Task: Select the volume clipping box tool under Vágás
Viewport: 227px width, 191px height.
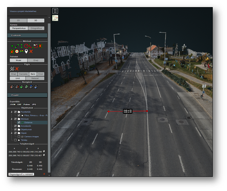Action: pos(12,69)
